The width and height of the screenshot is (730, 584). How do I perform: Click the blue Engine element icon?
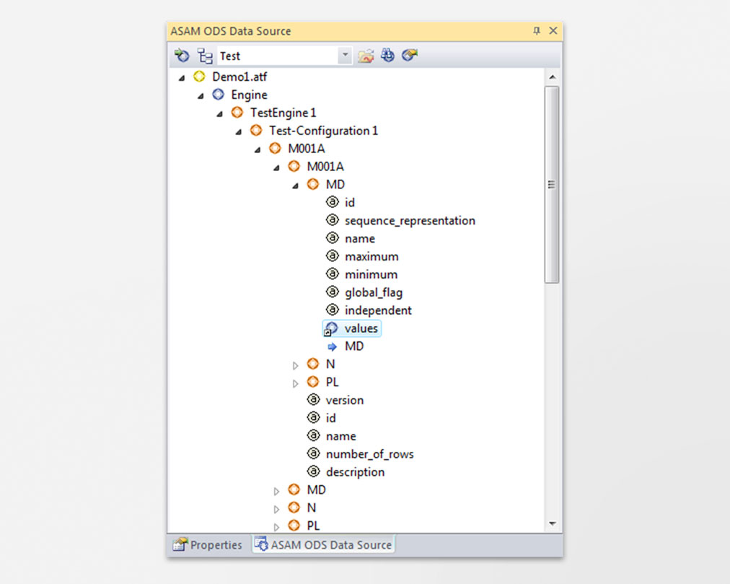218,94
